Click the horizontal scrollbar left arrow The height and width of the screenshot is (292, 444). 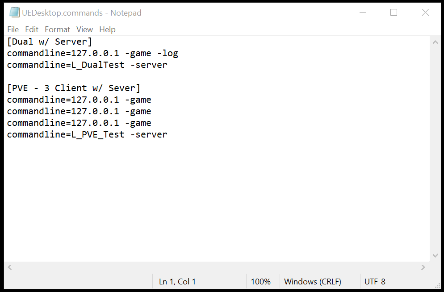(x=10, y=267)
